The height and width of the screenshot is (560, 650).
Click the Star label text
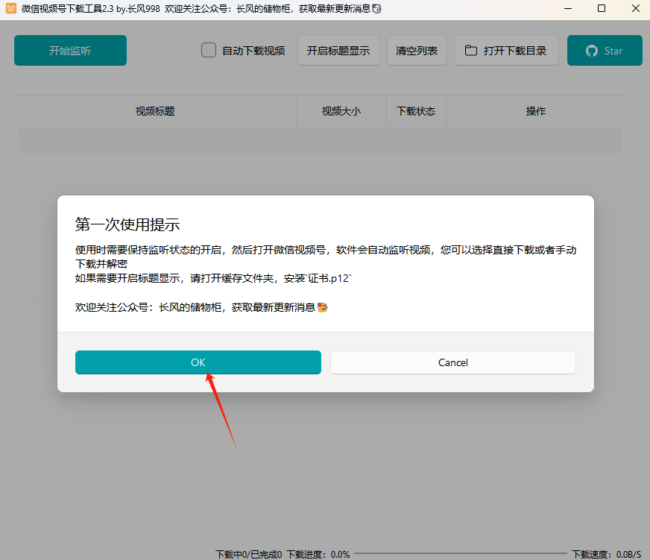pos(613,51)
